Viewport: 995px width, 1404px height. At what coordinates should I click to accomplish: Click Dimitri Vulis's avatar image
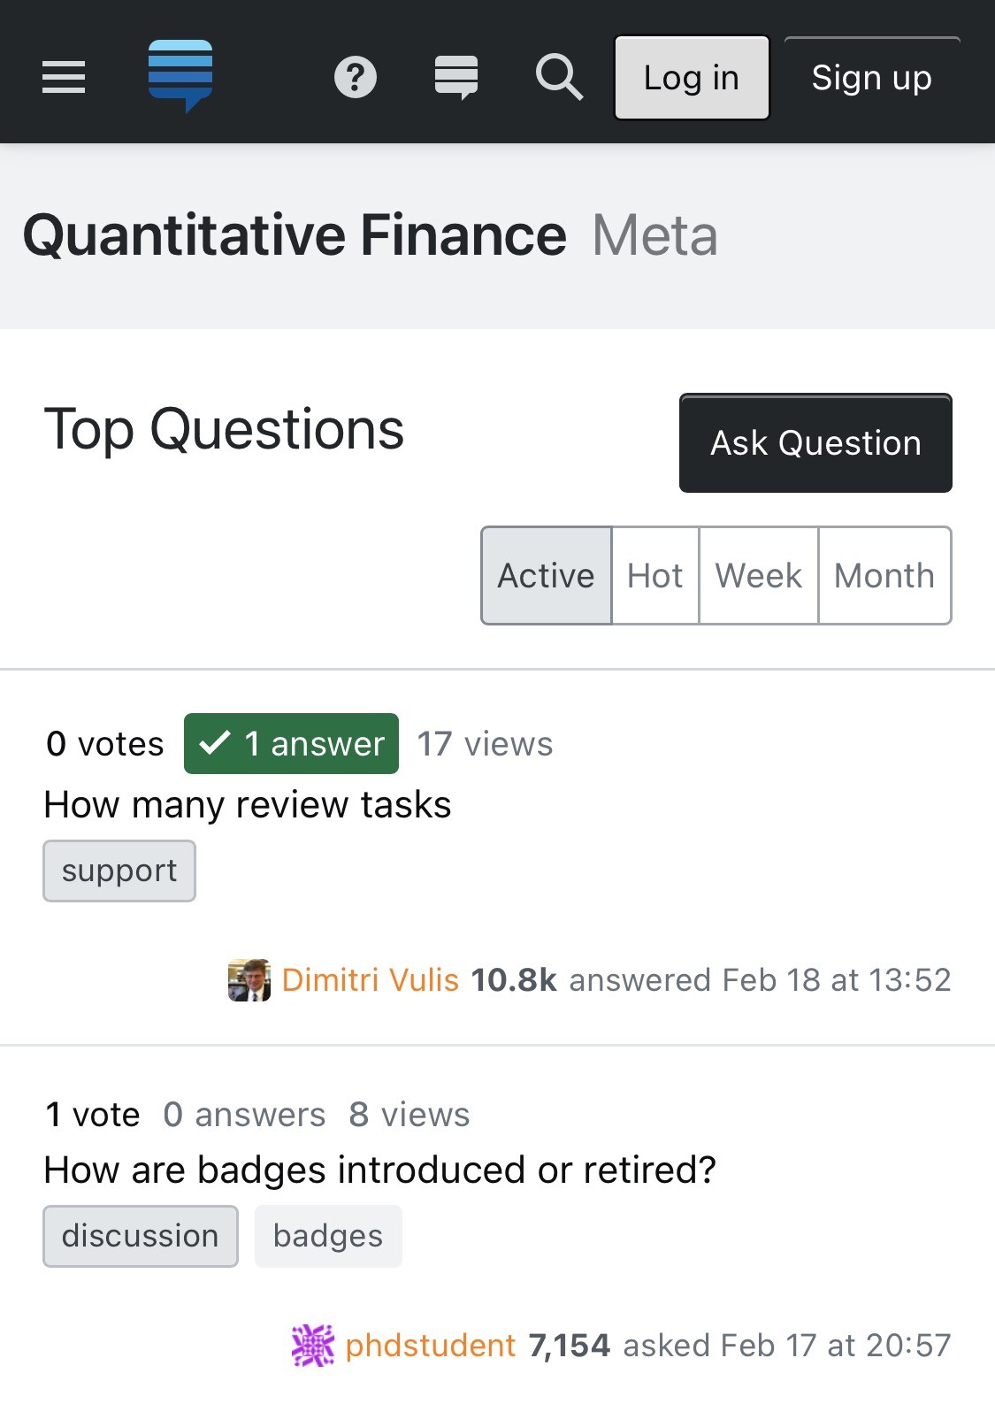pos(249,980)
